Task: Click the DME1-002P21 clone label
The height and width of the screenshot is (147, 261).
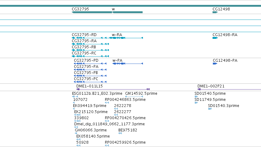Action: coord(211,86)
